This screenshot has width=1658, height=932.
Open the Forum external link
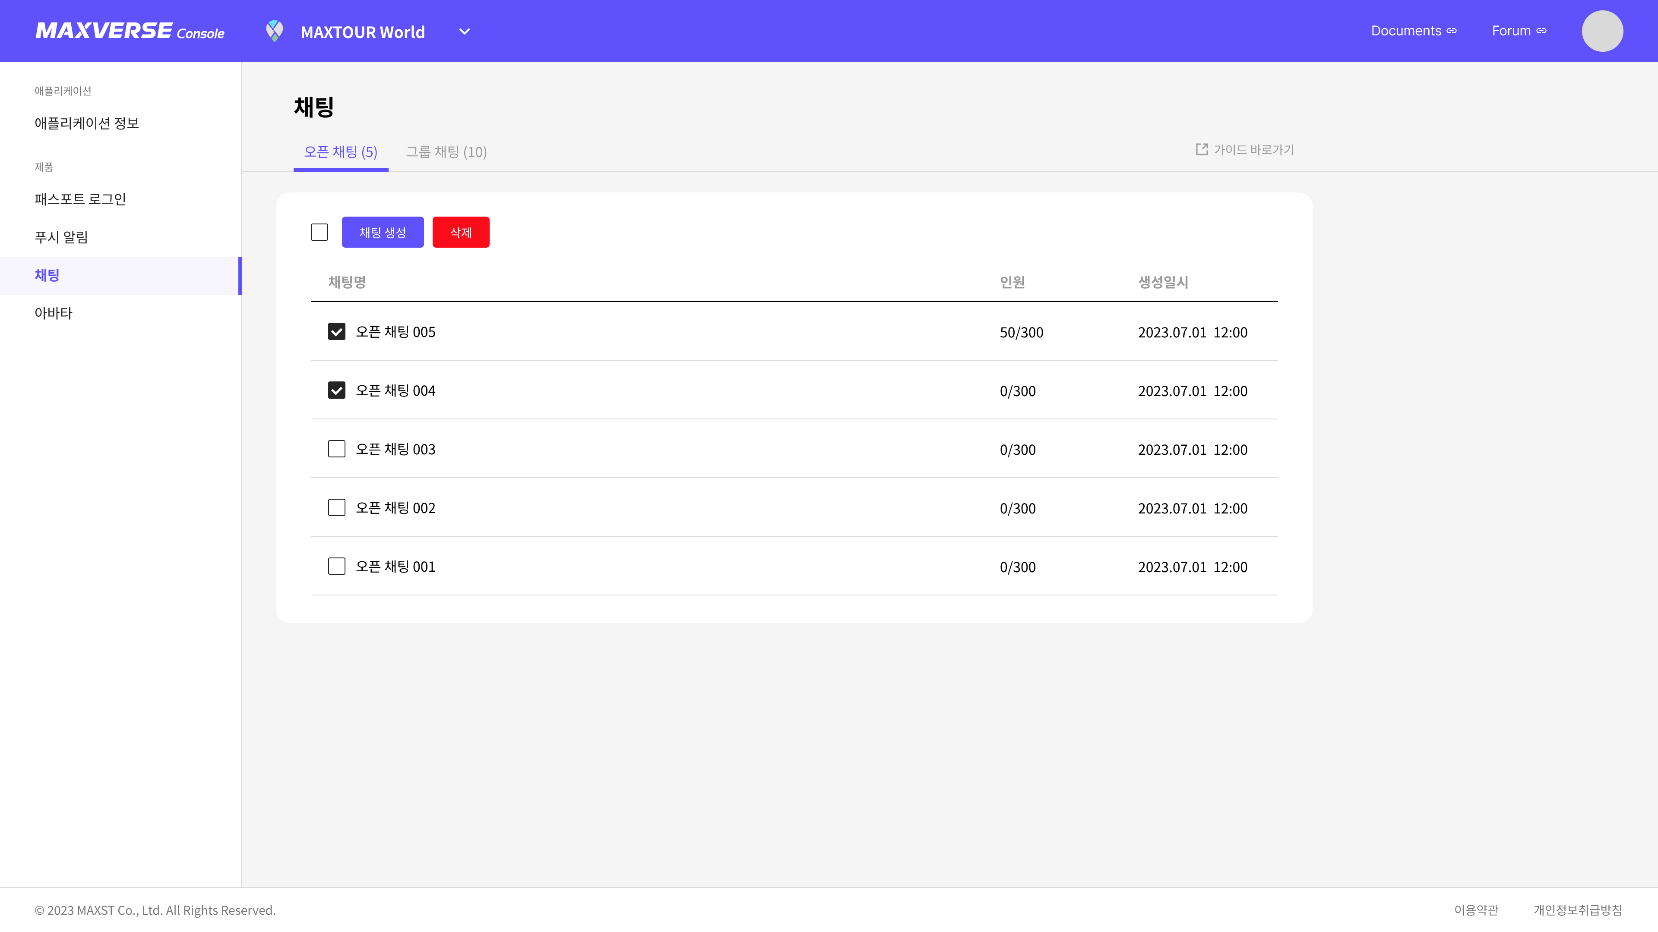[x=1519, y=31]
